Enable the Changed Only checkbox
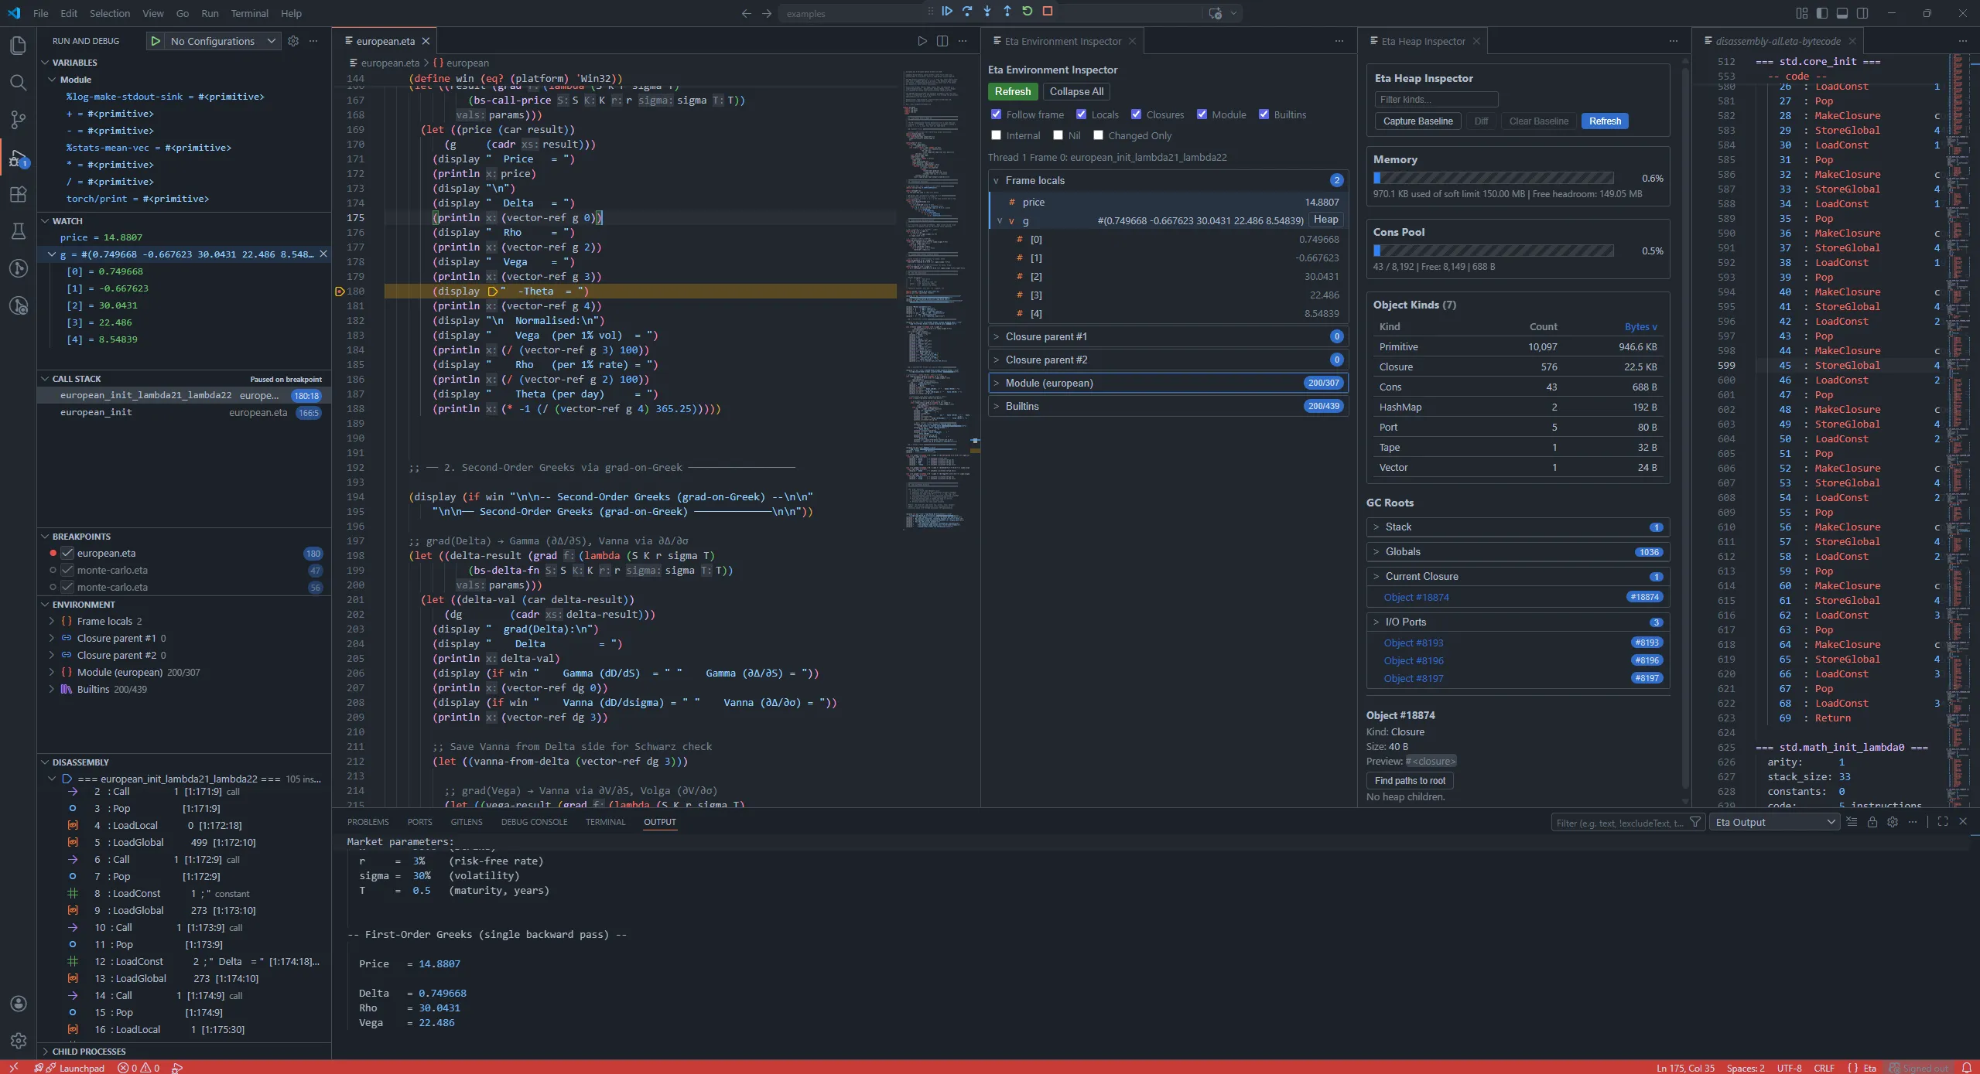The height and width of the screenshot is (1074, 1980). [x=1099, y=135]
